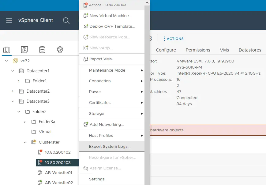This screenshot has height=185, width=266.
Task: Collapse the Folder2 tree node
Action: pos(19,112)
